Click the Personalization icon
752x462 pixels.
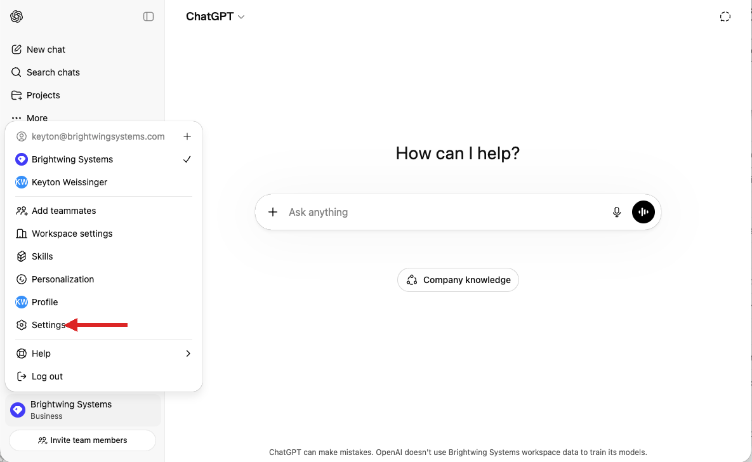pos(22,279)
